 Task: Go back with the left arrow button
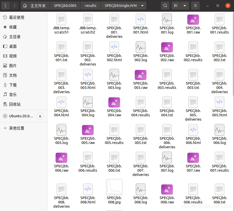(6, 6)
